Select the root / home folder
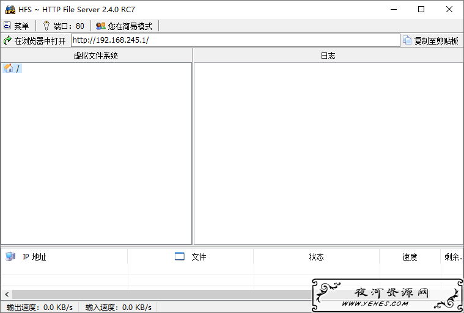 coord(12,68)
